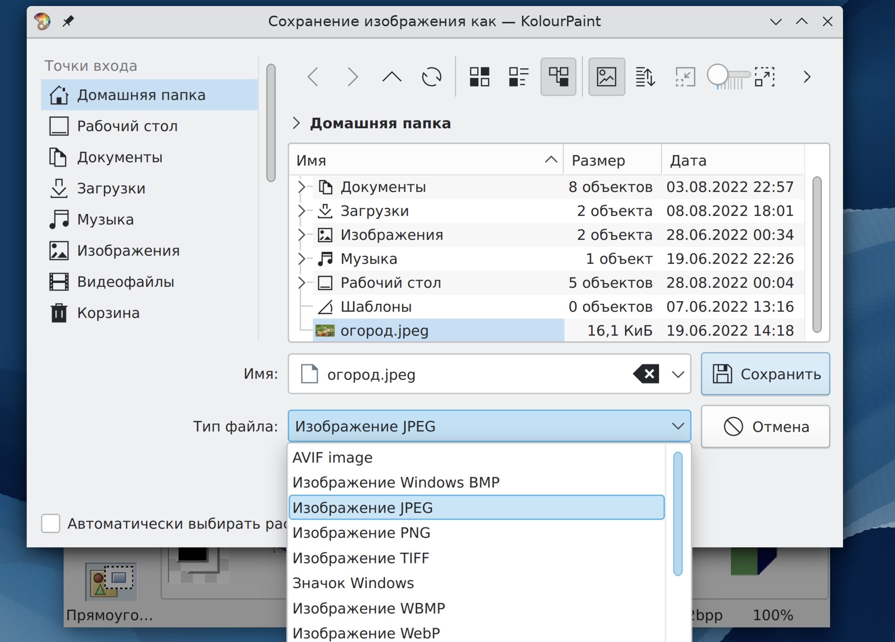Switch to compact list view mode
Viewport: 895px width, 642px height.
tap(519, 77)
